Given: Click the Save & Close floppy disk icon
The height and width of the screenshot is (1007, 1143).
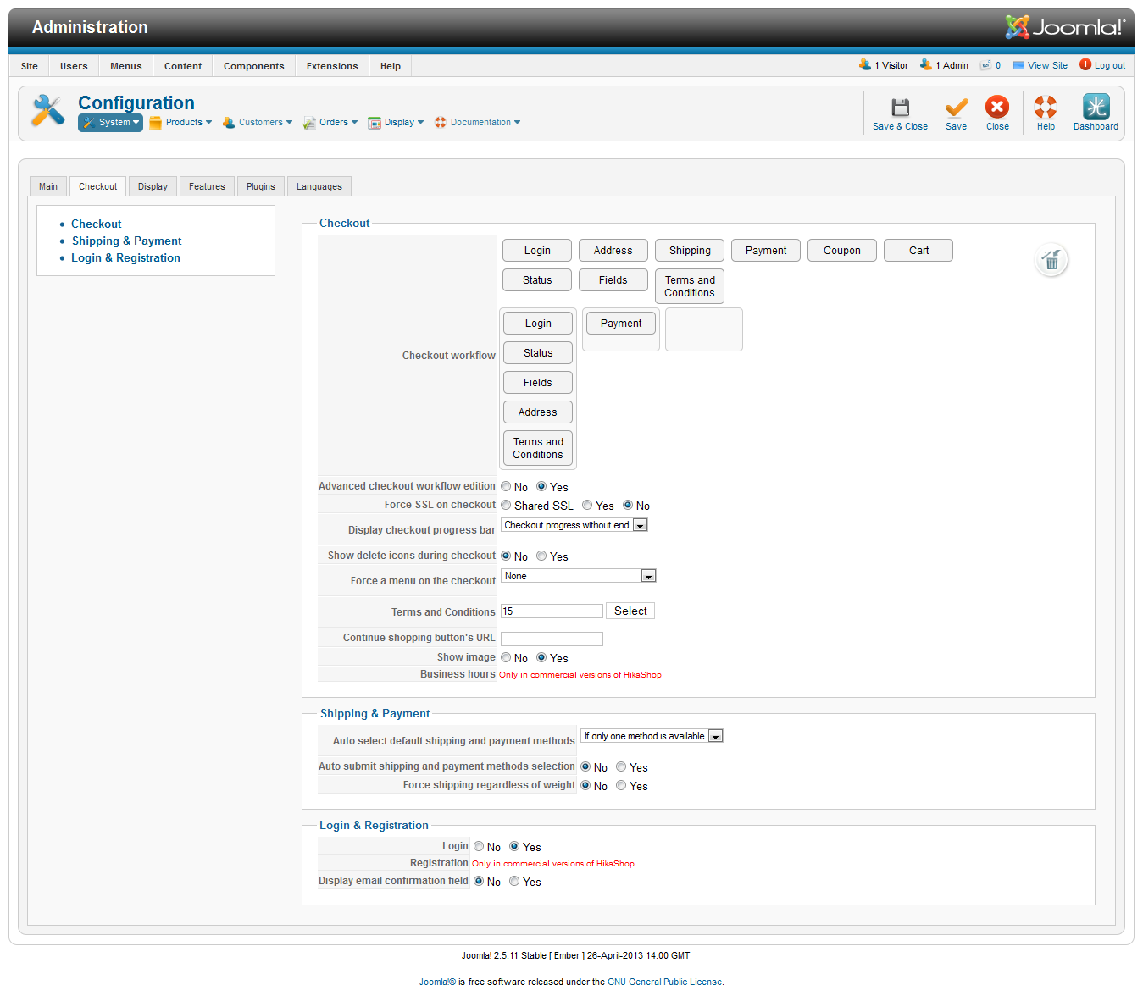Looking at the screenshot, I should (x=900, y=107).
